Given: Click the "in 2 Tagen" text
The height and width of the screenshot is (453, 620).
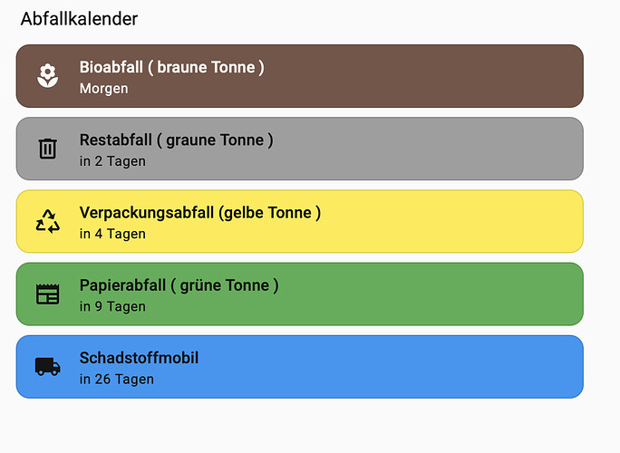Looking at the screenshot, I should tap(112, 161).
